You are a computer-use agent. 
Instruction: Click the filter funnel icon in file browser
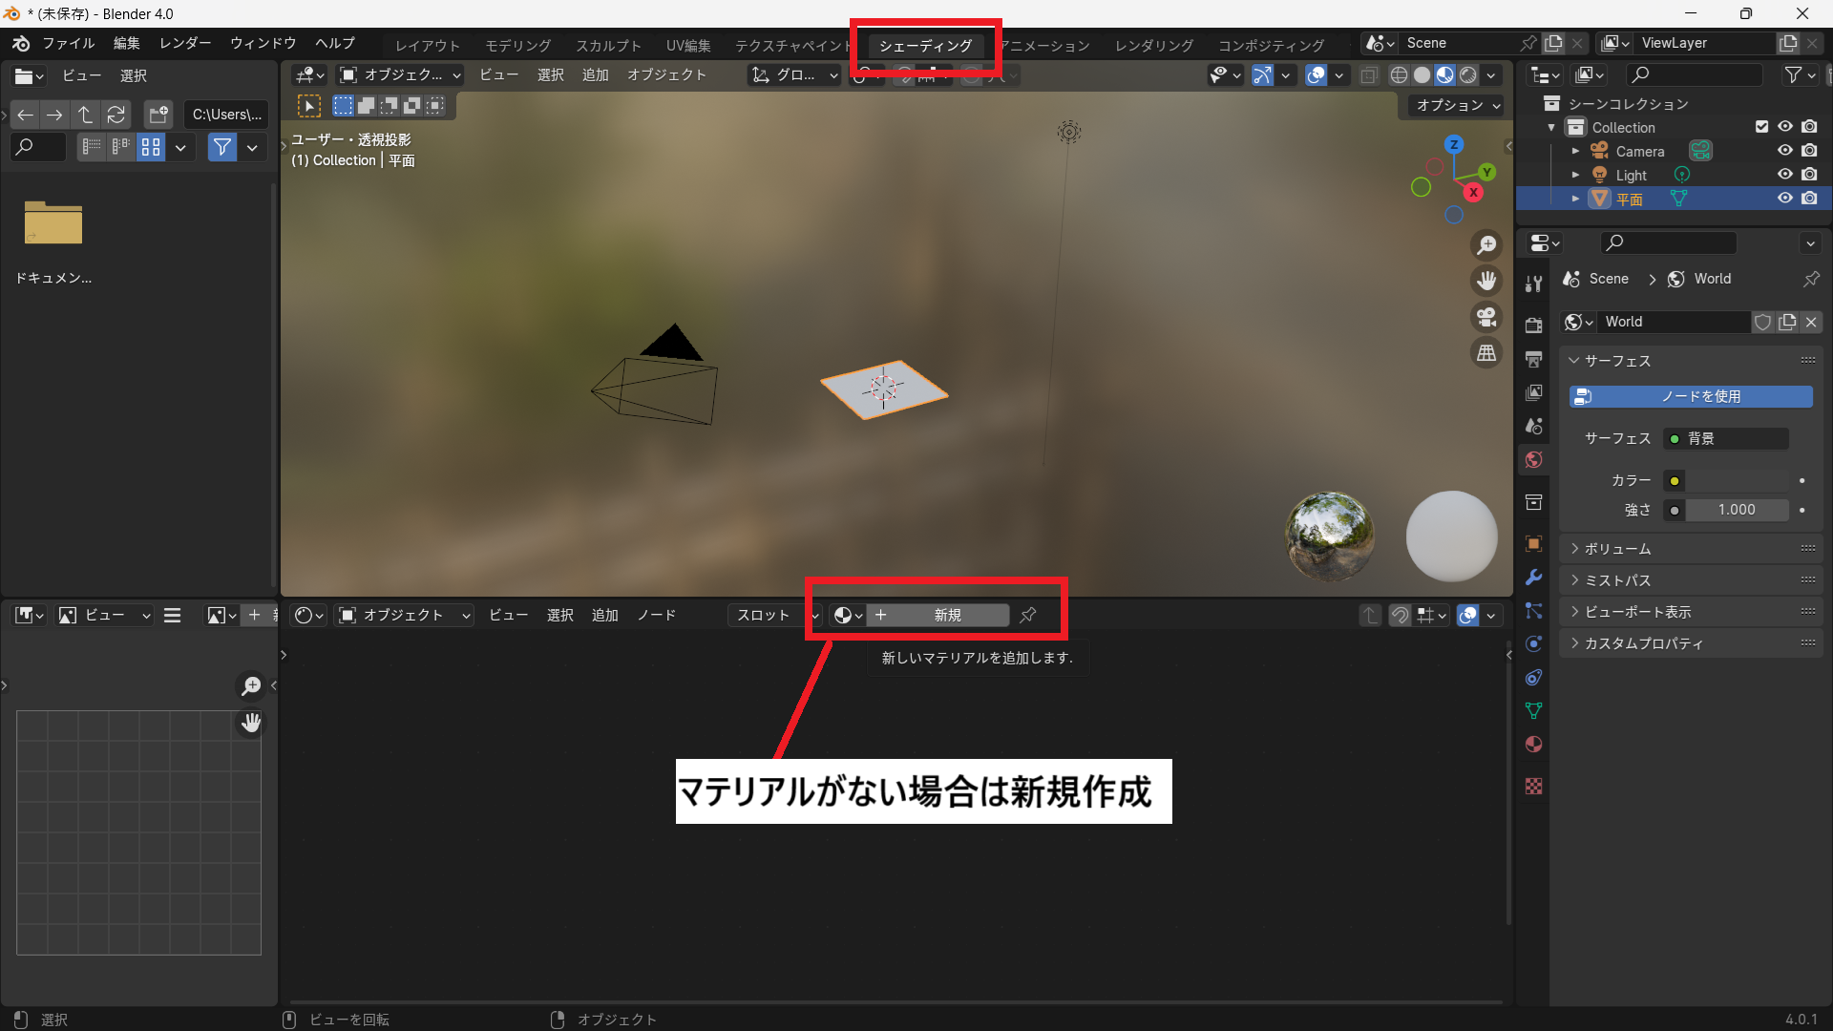click(x=221, y=147)
